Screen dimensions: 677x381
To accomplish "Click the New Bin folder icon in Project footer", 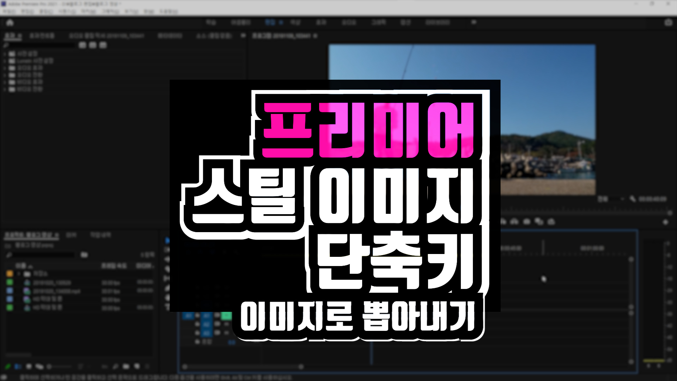I will pyautogui.click(x=126, y=367).
